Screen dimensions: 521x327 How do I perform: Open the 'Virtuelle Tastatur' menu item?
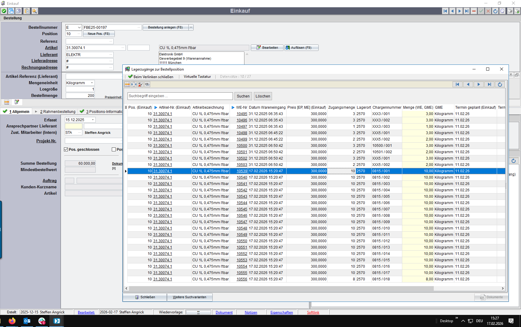pos(197,77)
